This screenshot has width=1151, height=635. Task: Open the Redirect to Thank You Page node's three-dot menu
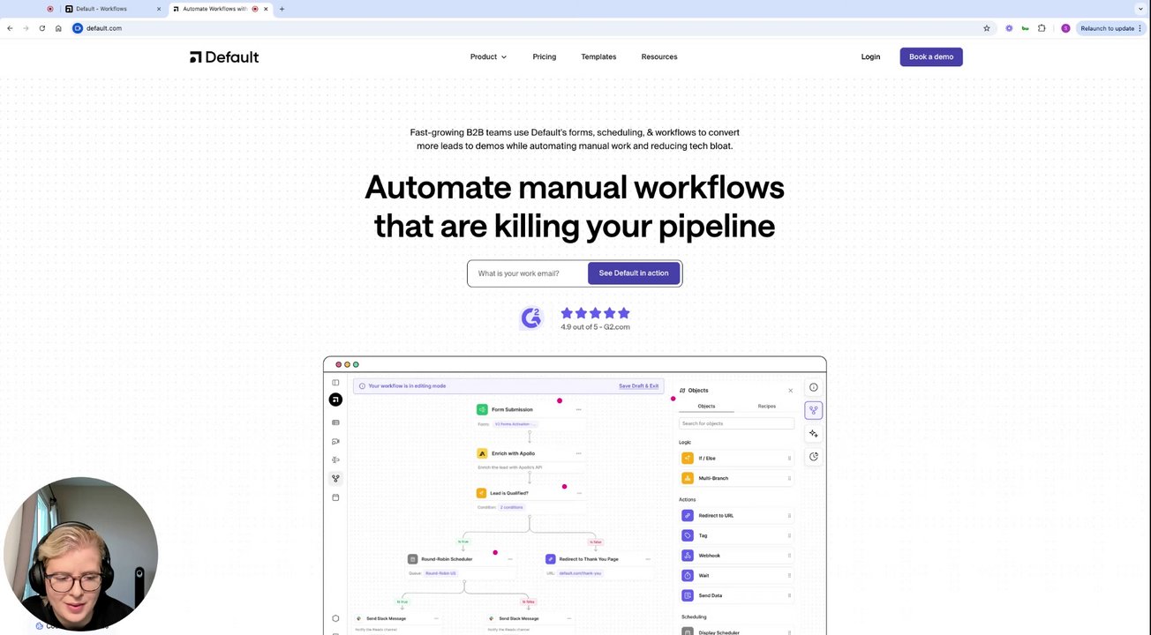point(648,559)
